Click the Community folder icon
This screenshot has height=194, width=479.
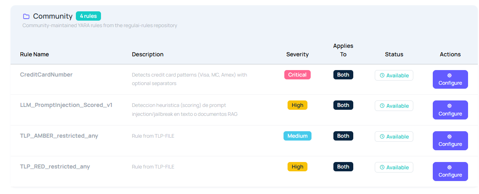(26, 16)
